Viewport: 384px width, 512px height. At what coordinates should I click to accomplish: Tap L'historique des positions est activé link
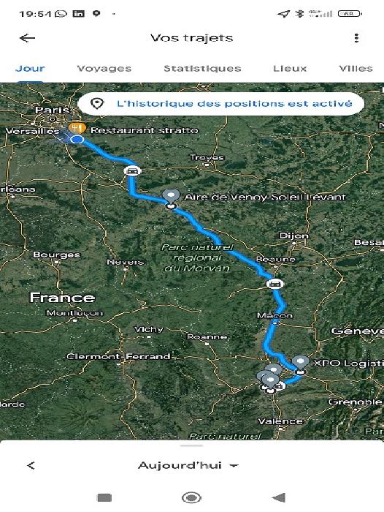tap(234, 104)
